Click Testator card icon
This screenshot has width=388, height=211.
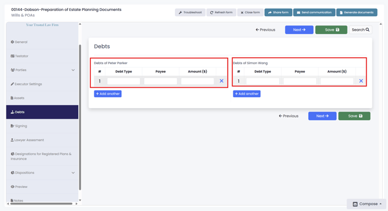(12, 56)
